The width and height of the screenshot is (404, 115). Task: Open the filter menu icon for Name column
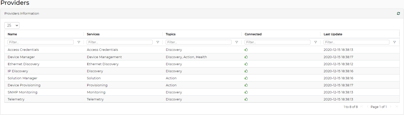[79, 42]
